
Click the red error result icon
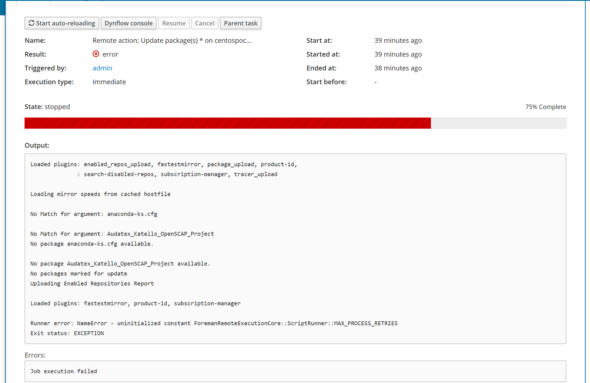tap(96, 54)
